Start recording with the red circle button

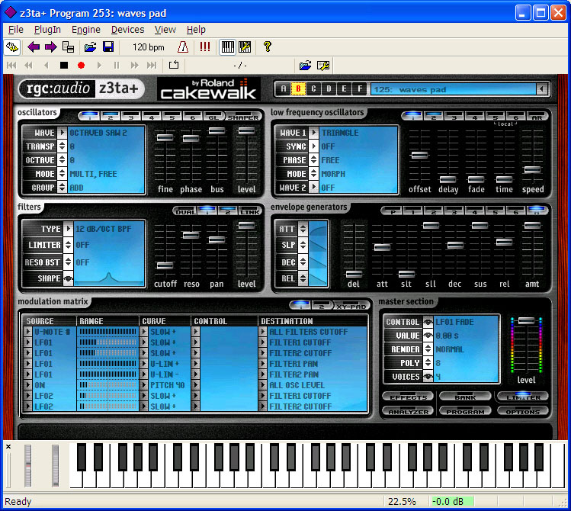[82, 65]
